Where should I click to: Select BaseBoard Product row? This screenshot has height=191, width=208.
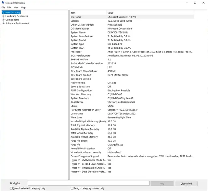pos(132,75)
